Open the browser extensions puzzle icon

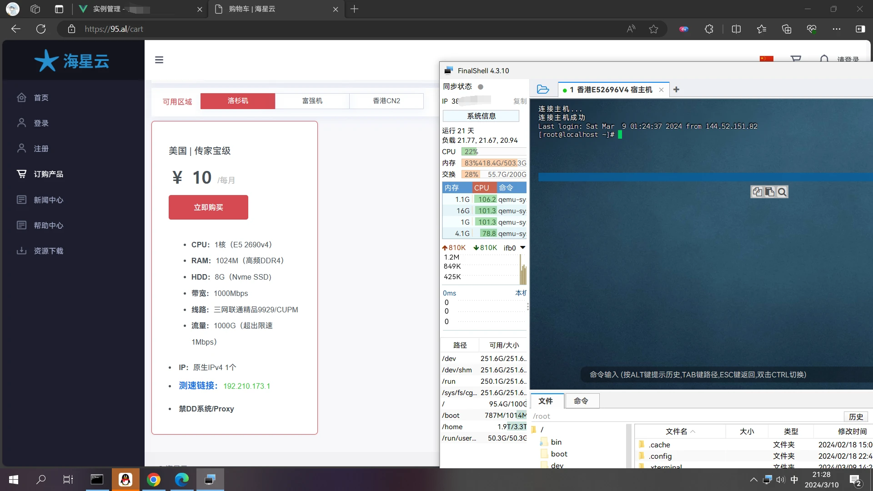709,29
